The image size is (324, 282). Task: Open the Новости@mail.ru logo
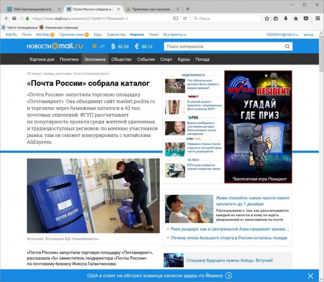click(55, 46)
